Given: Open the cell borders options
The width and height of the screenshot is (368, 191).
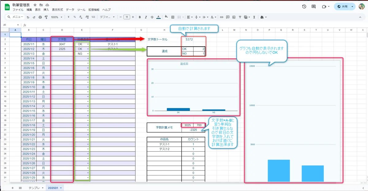Looking at the screenshot, I should [173, 17].
